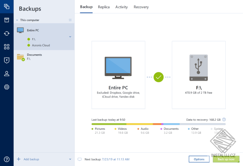243x166 pixels.
Task: Click the Data to recovery help icon
Action: (x=224, y=120)
